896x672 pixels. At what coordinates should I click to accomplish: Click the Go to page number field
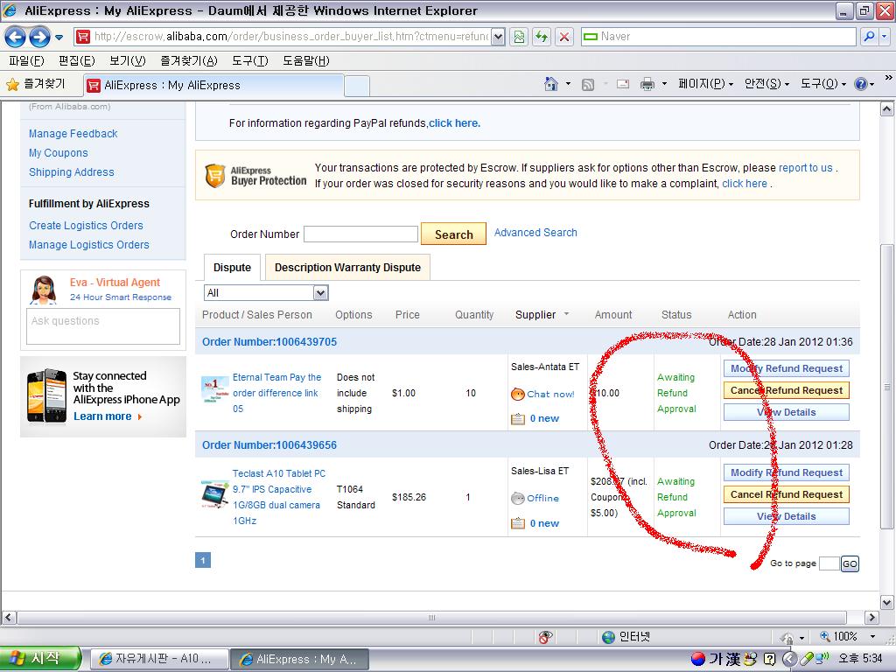coord(829,563)
